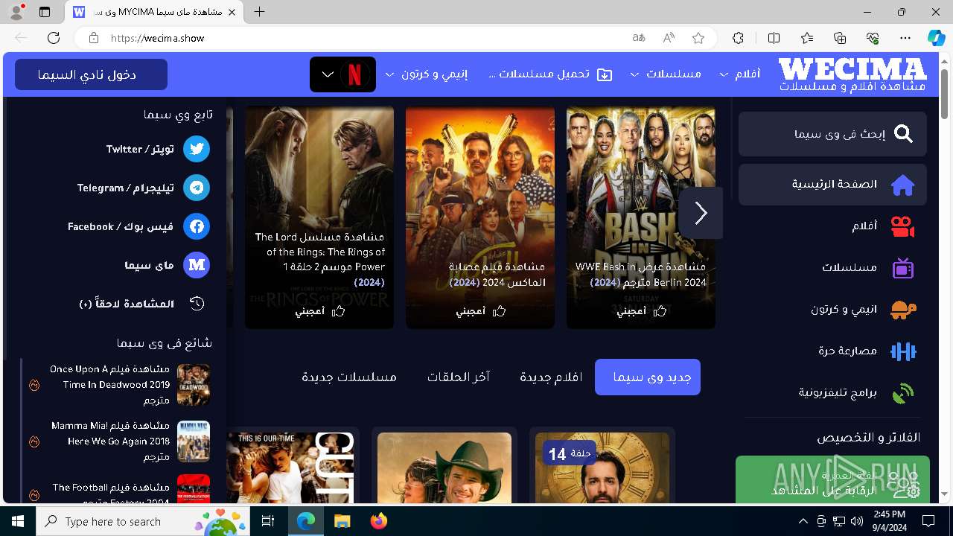
Task: Click the download series folder icon
Action: [605, 74]
